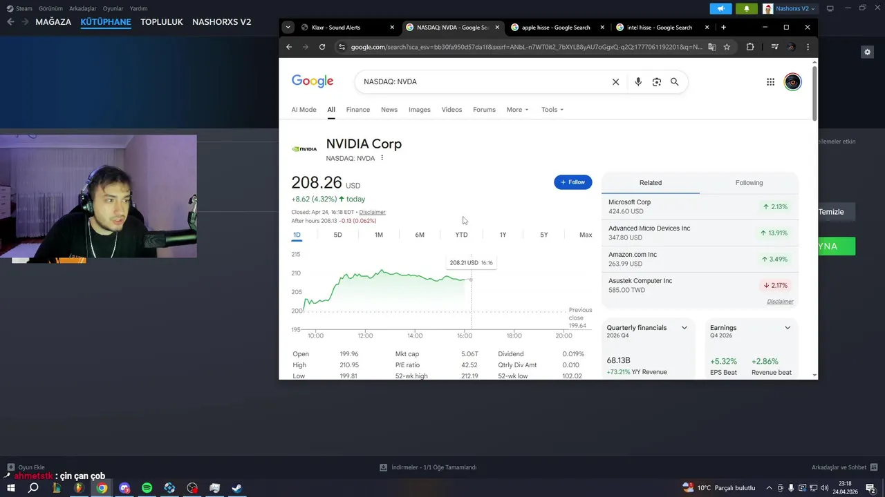Image resolution: width=885 pixels, height=497 pixels.
Task: Select the YTD chart range
Action: pyautogui.click(x=461, y=235)
